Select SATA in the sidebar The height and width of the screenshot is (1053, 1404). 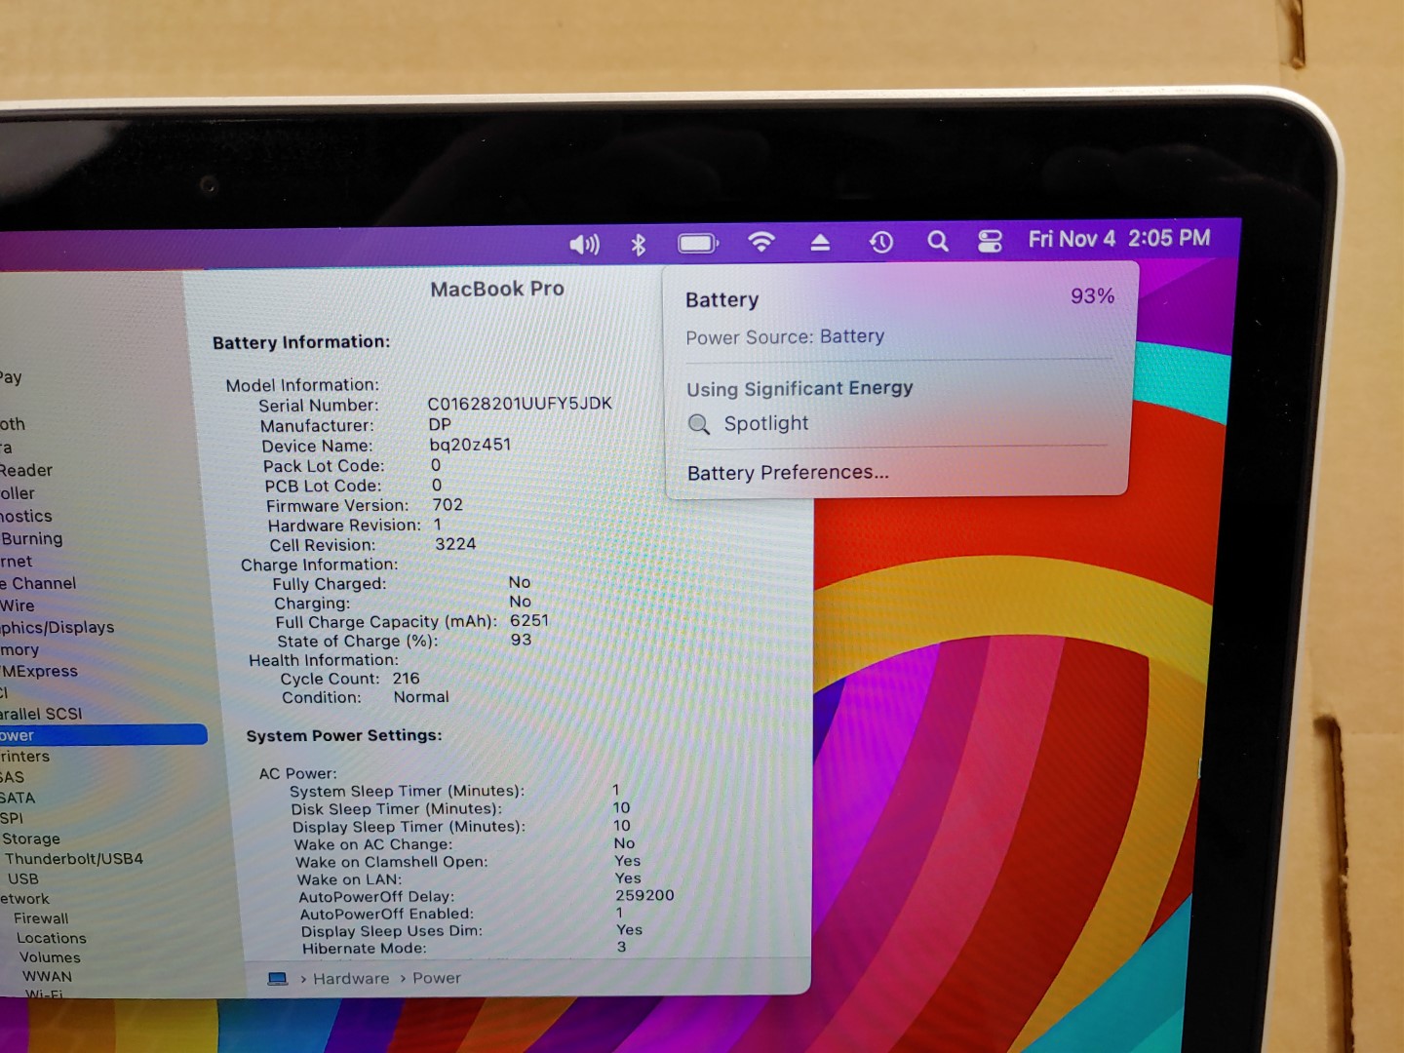click(x=17, y=798)
